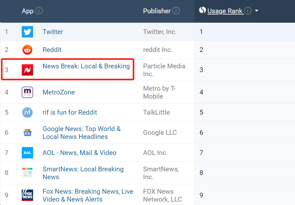Image resolution: width=295 pixels, height=205 pixels.
Task: Click the red News Break app icon
Action: 27,70
